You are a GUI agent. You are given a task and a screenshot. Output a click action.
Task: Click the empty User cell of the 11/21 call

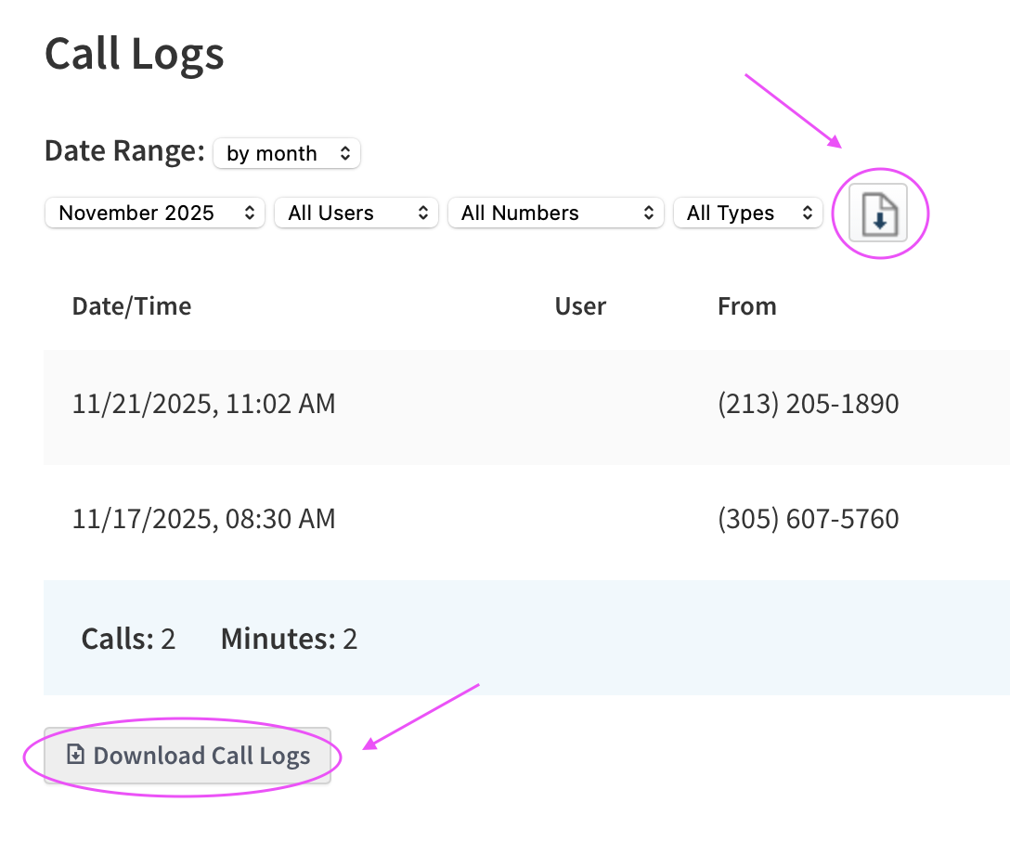580,404
